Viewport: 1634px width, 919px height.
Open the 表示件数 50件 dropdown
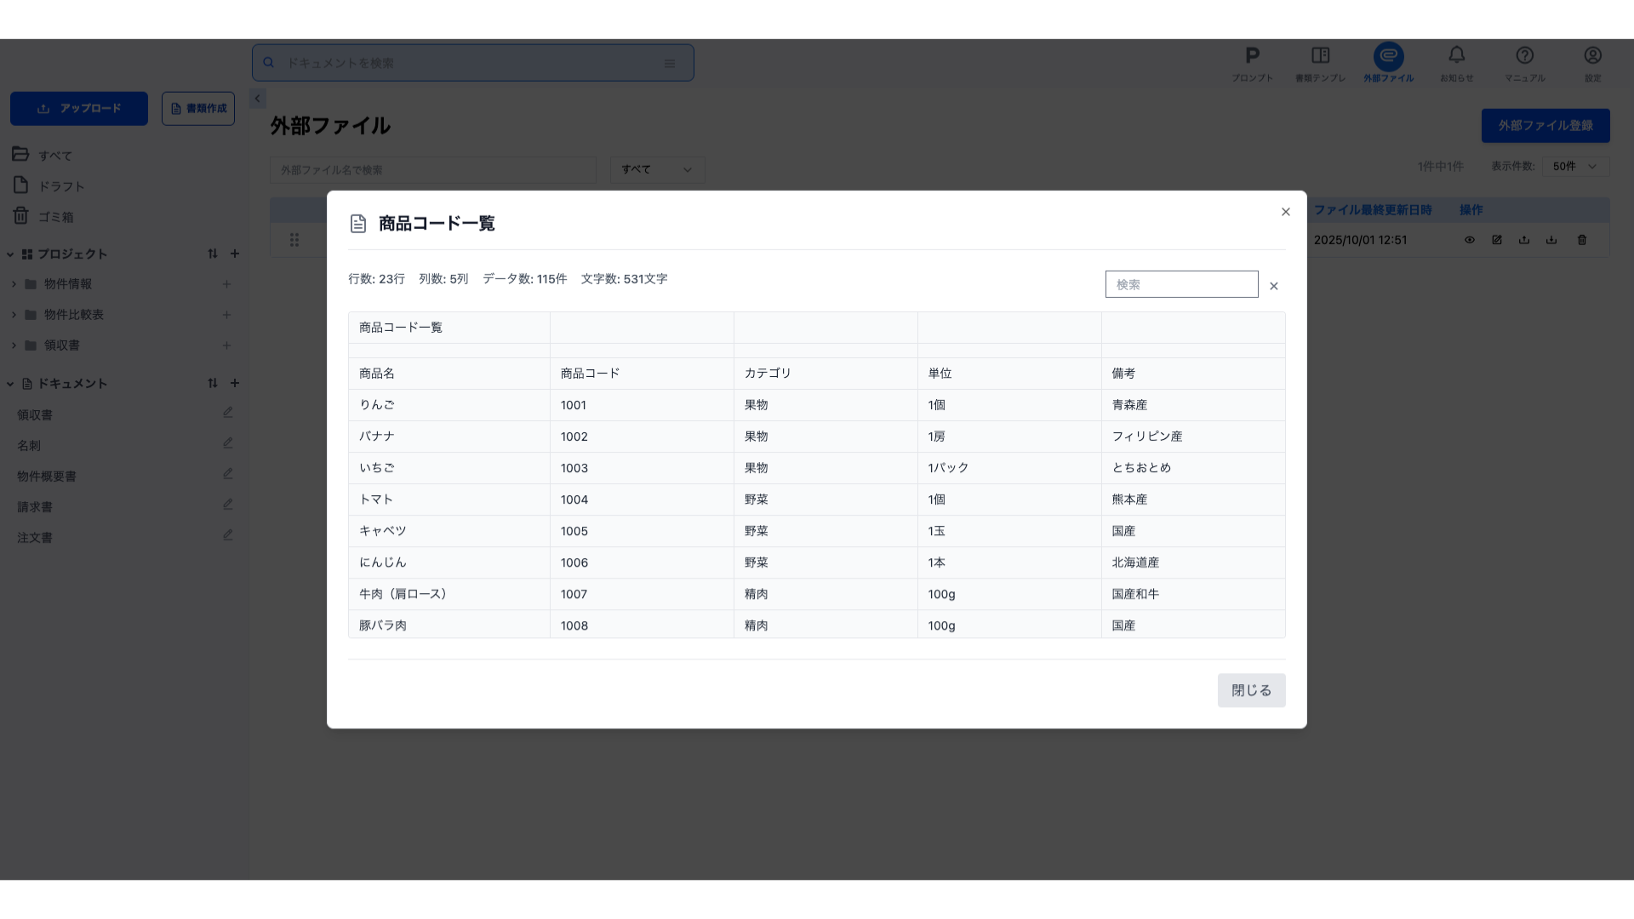[1574, 167]
